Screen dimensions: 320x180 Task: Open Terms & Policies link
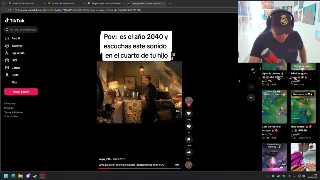tap(13, 112)
